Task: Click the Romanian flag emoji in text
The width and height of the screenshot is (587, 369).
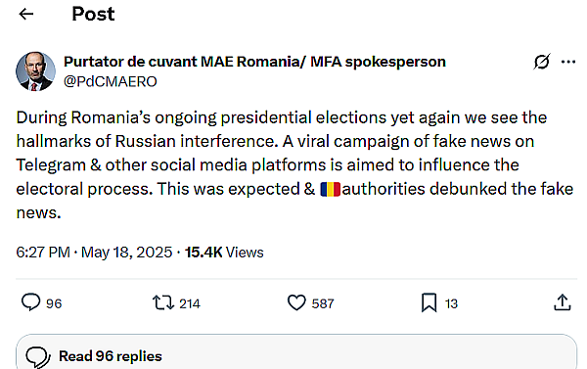Action: click(331, 189)
